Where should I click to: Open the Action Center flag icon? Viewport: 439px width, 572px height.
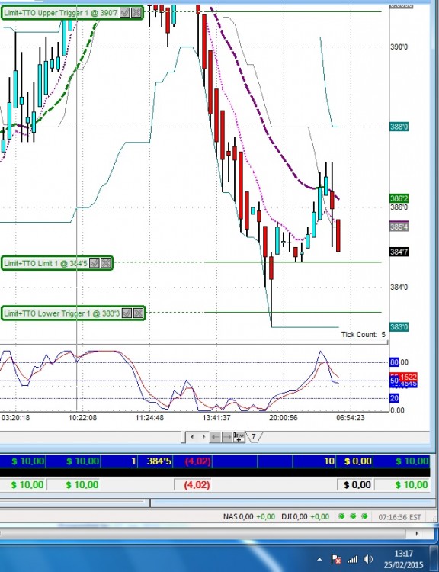click(336, 559)
